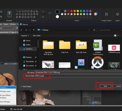
Task: Pick the purple color swatch
Action: tap(90, 11)
